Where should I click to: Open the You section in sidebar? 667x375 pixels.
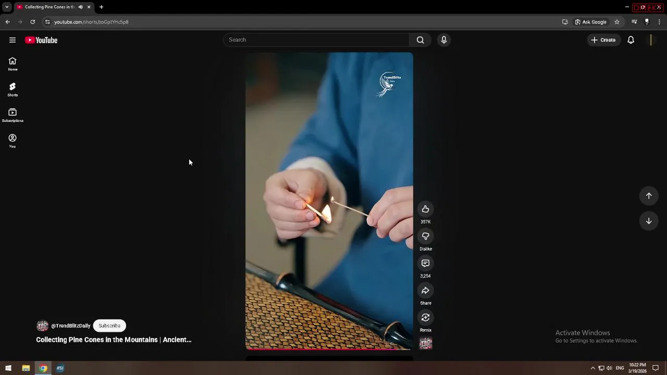(13, 141)
